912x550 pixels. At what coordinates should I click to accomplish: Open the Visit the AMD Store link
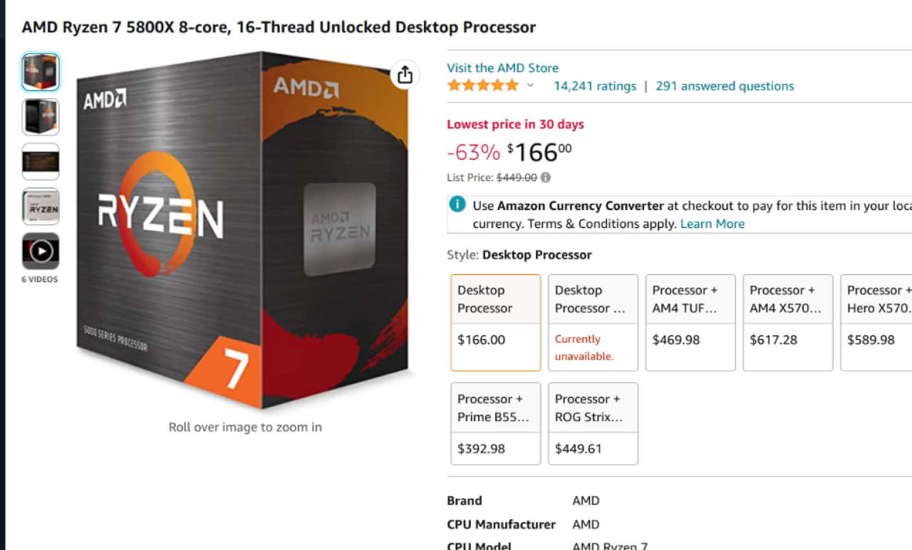(502, 68)
